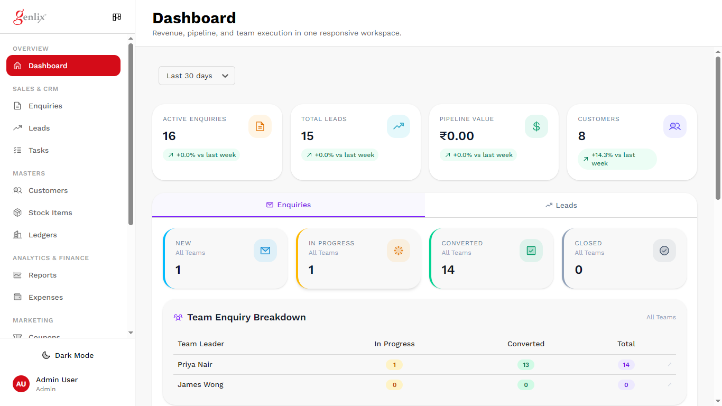Click the collapse sidebar icon next to logo

pyautogui.click(x=116, y=17)
